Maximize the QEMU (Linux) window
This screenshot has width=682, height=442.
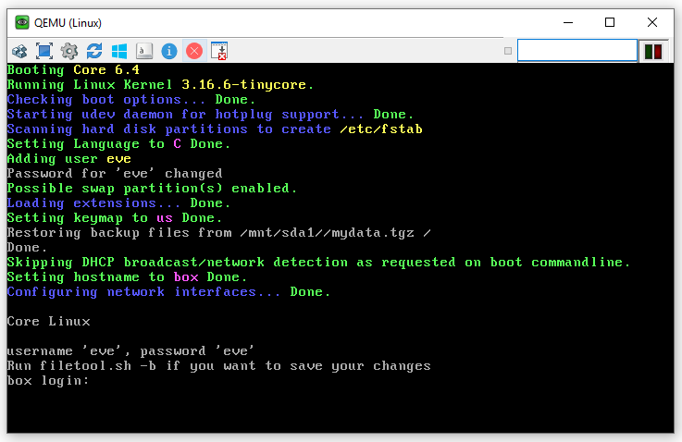[x=610, y=22]
